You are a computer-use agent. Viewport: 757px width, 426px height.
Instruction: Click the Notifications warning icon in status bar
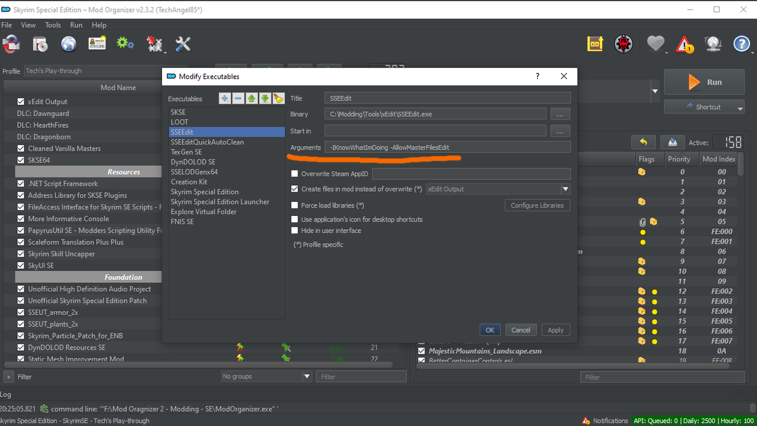(x=586, y=421)
